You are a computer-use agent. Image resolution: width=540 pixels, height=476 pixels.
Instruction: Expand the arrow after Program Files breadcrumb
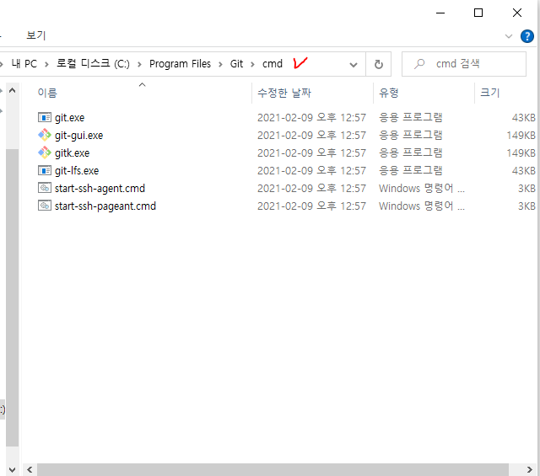click(220, 64)
